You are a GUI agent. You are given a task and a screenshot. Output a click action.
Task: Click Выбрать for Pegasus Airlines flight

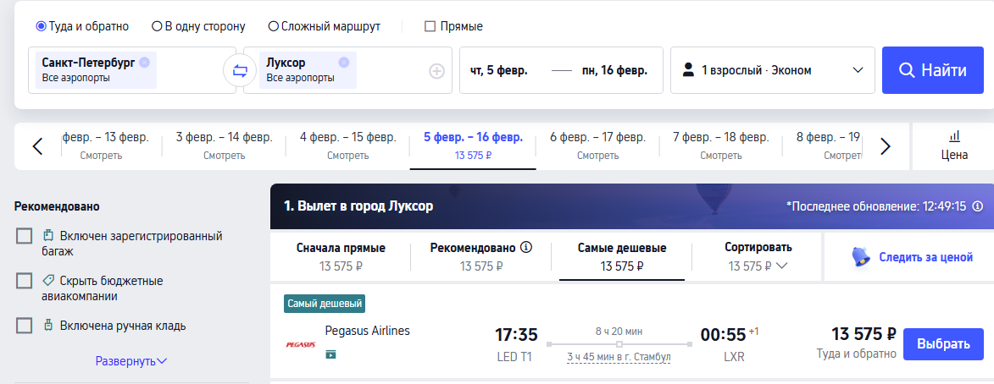click(x=943, y=344)
